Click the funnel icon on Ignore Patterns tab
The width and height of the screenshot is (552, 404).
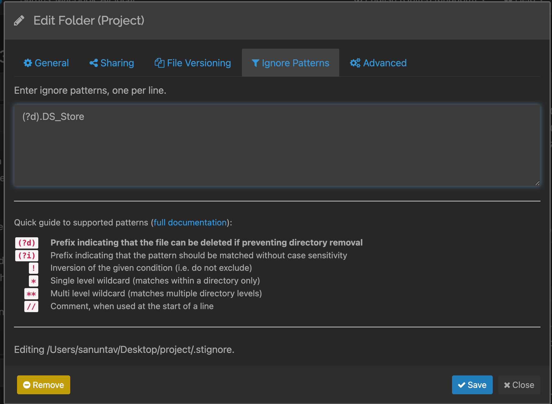pos(255,63)
